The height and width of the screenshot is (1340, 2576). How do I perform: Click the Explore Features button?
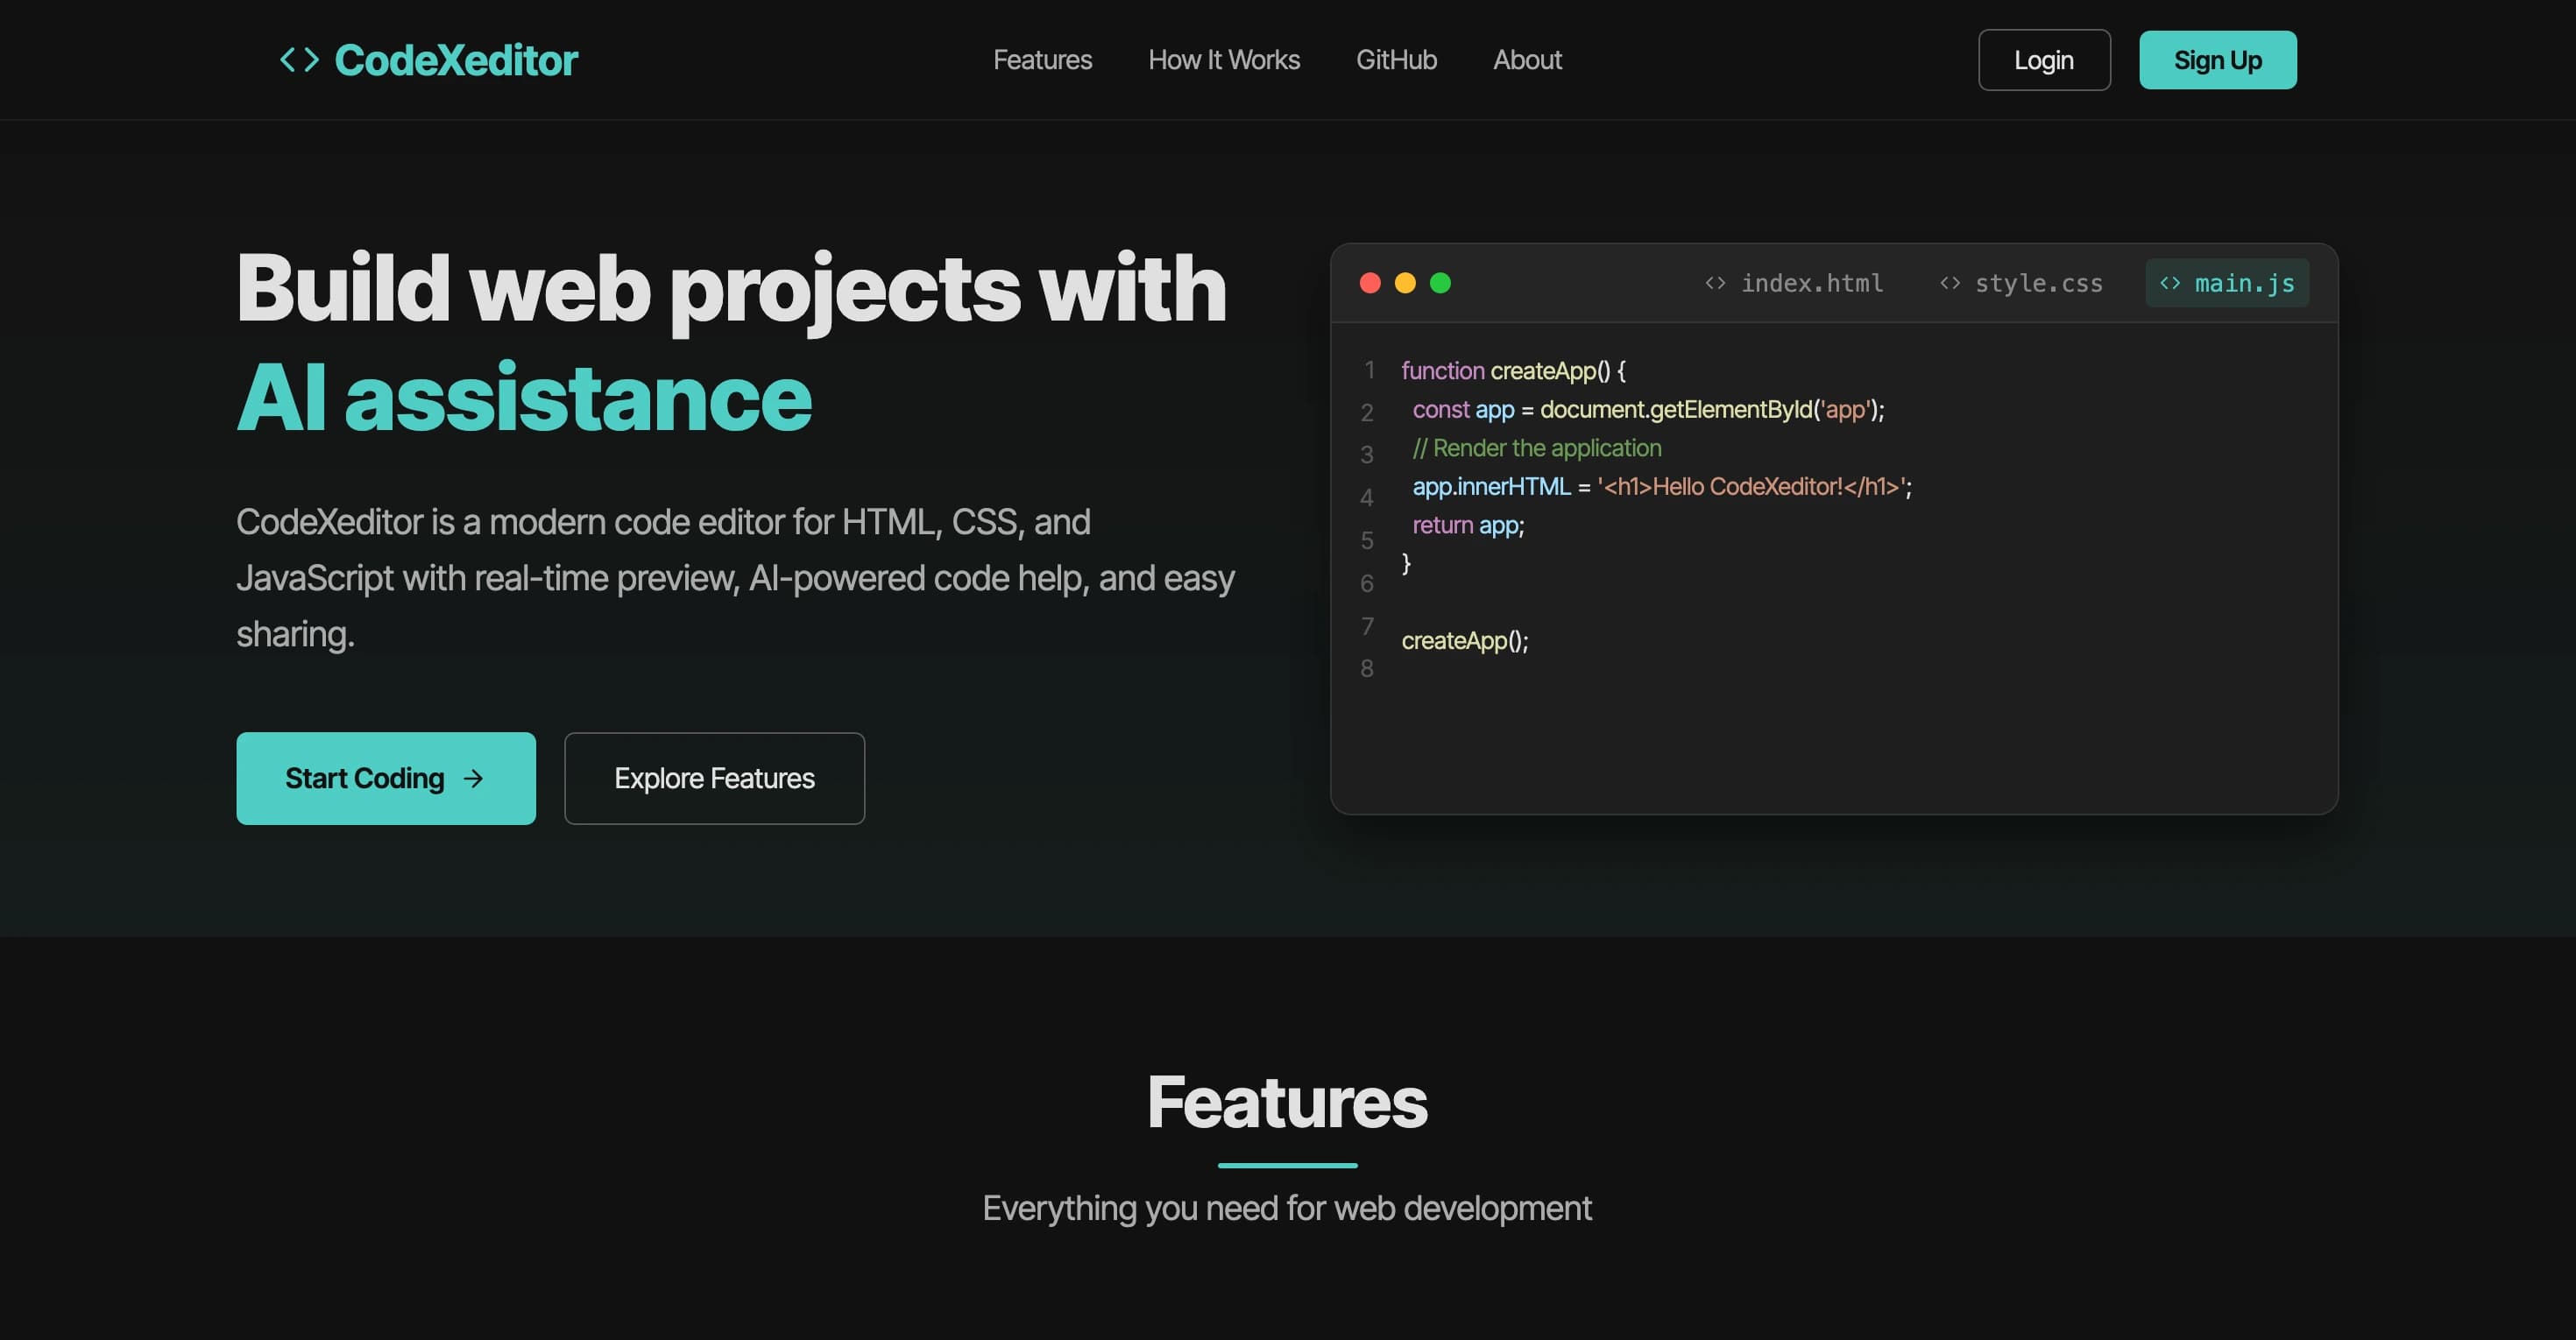[x=714, y=779]
